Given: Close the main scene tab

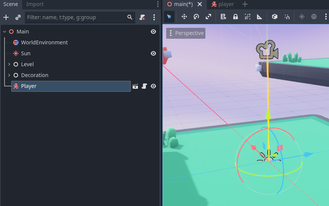Looking at the screenshot, I should pos(200,4).
